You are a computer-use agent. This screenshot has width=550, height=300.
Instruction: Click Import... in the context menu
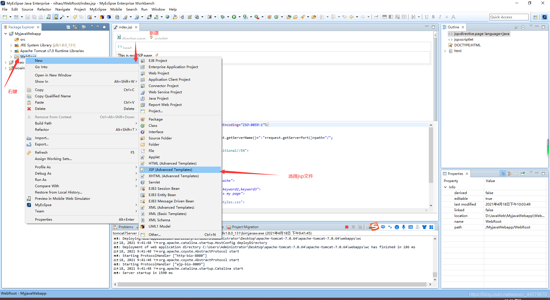(82, 138)
